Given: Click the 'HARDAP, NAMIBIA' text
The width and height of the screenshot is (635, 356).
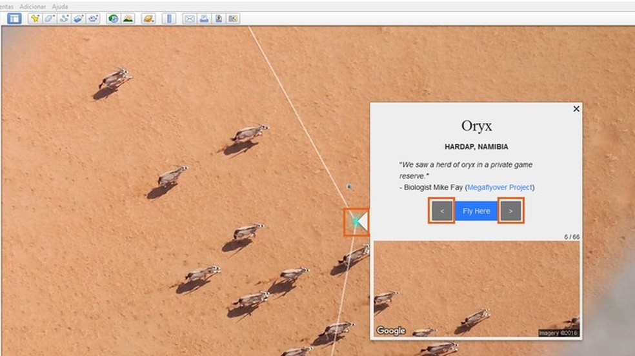Looking at the screenshot, I should pyautogui.click(x=476, y=147).
